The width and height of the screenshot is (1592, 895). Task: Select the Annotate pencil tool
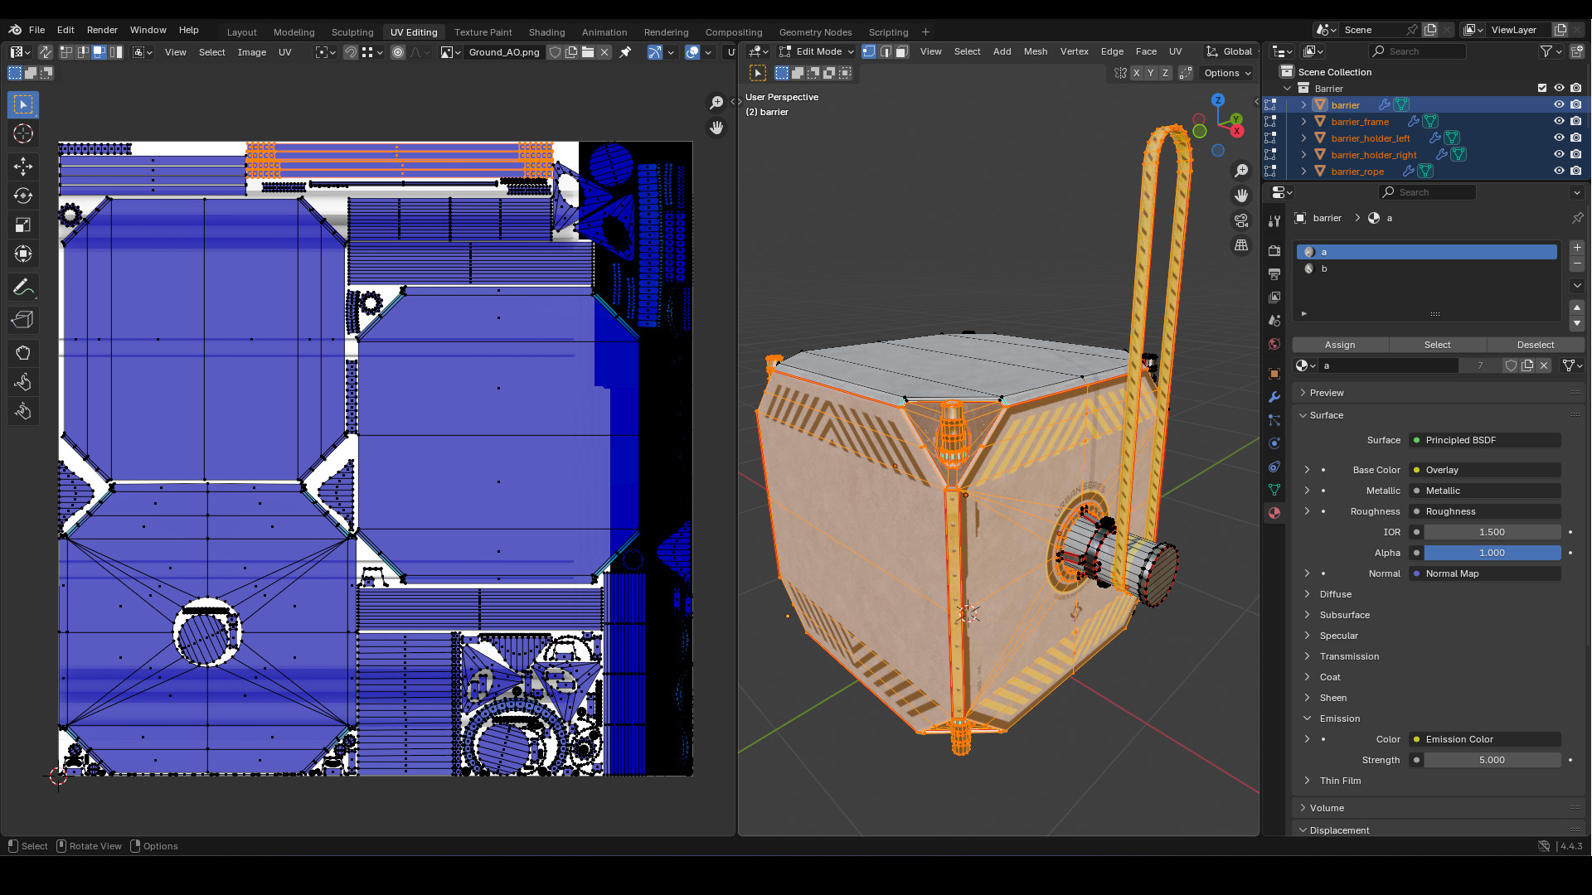pyautogui.click(x=23, y=288)
